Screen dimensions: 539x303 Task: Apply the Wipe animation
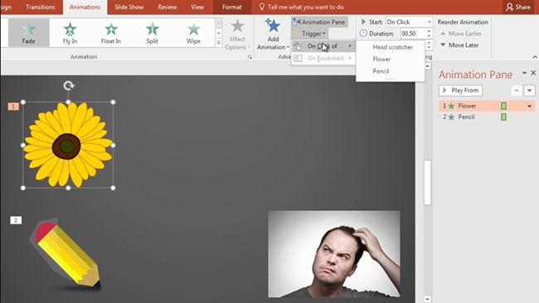[x=193, y=32]
